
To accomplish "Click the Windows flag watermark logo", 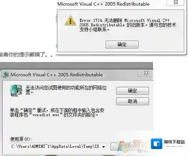I will (121, 147).
